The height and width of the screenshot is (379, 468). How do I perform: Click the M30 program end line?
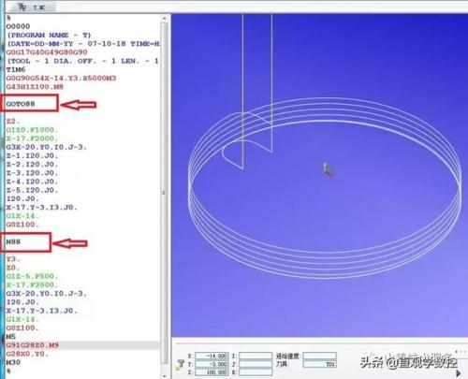click(13, 362)
